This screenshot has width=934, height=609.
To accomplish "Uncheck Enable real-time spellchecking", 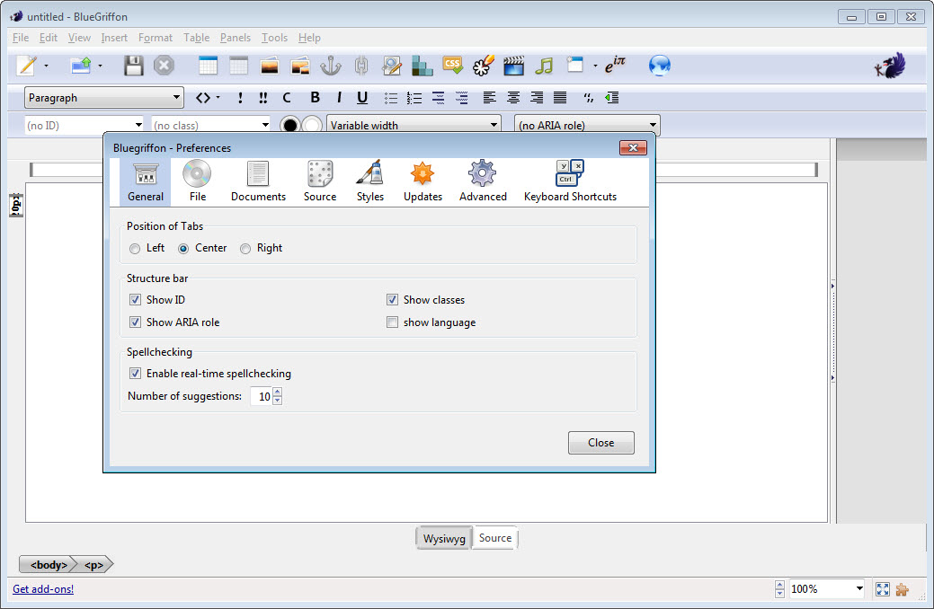I will coord(135,374).
